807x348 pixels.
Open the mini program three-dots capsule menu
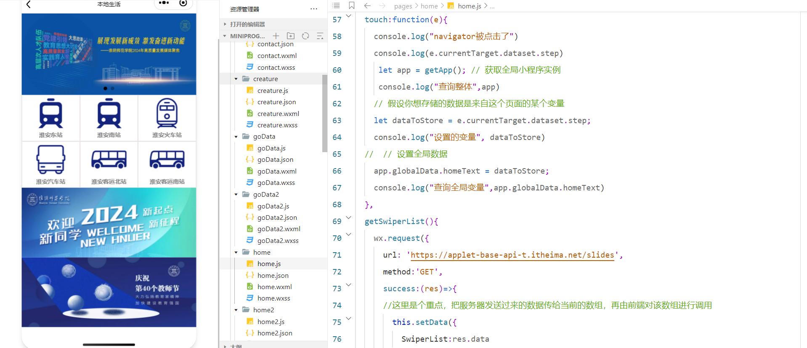164,3
